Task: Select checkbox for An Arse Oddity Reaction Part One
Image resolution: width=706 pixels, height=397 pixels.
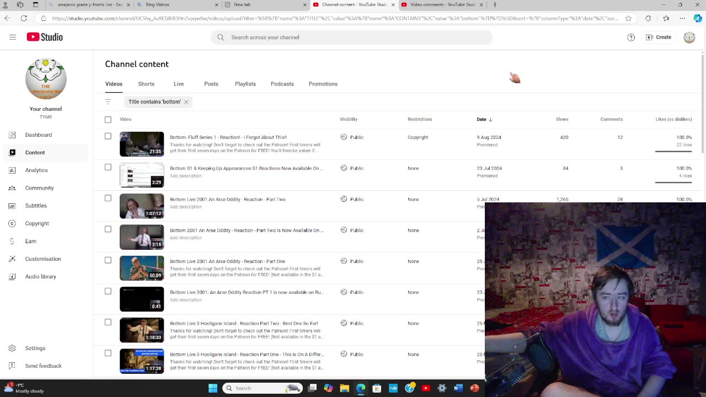Action: tap(108, 260)
